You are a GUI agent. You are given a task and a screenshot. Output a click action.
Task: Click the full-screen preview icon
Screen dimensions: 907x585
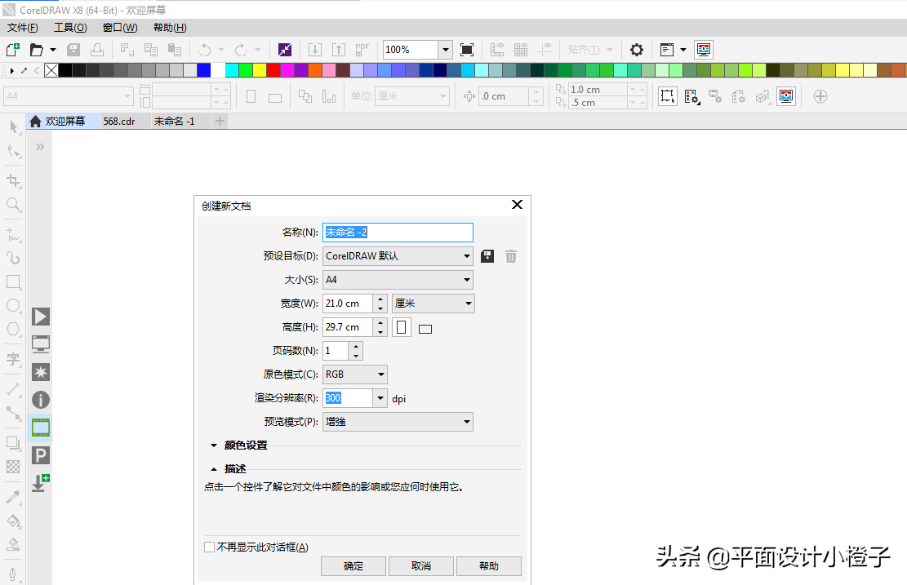coord(467,50)
